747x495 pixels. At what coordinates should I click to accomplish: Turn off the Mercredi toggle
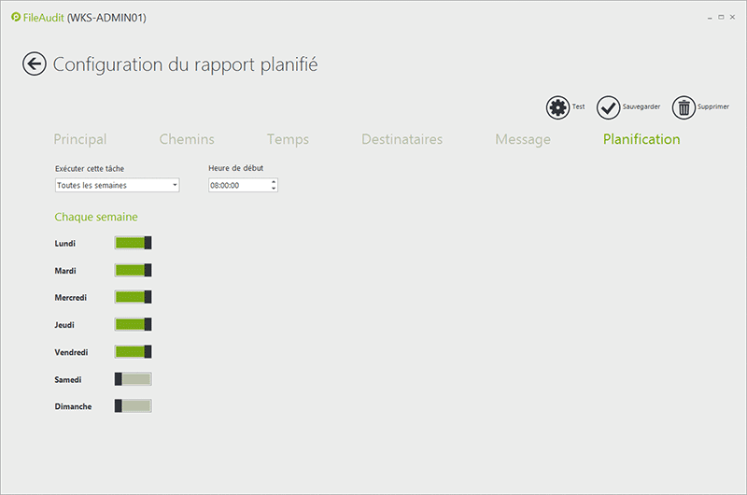[x=133, y=298]
